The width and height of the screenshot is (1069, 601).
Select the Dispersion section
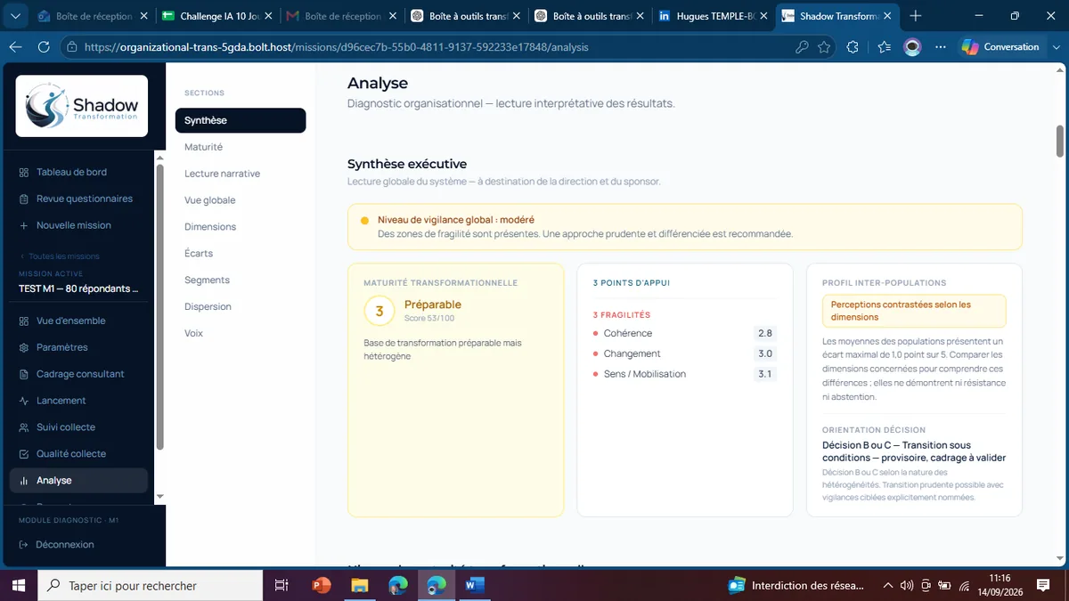coord(241,307)
